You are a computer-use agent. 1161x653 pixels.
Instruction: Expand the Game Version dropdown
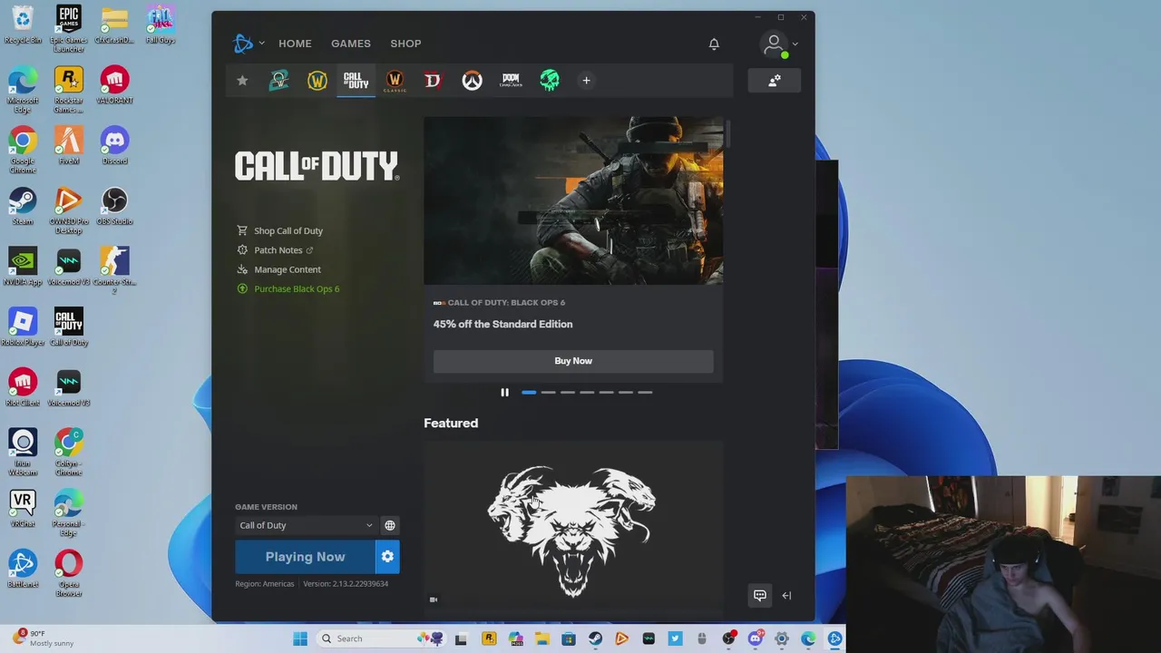pyautogui.click(x=306, y=525)
